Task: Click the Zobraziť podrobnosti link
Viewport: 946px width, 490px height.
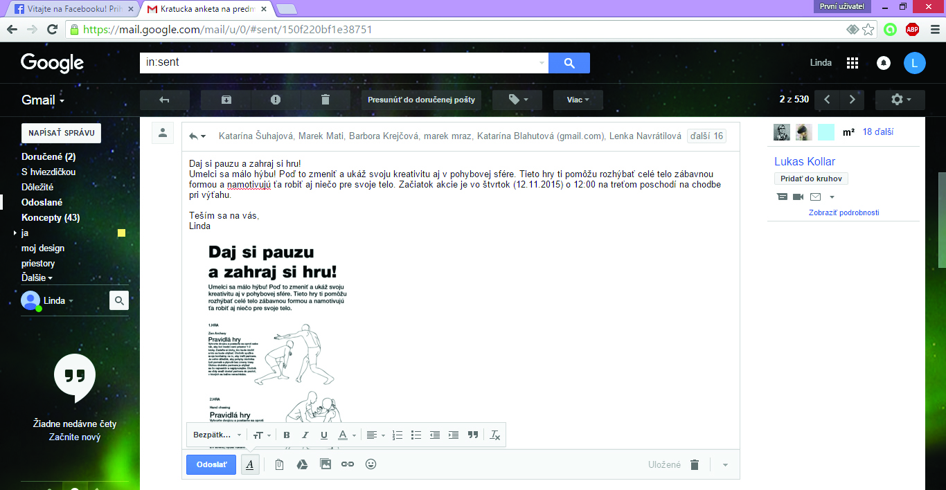Action: [844, 212]
